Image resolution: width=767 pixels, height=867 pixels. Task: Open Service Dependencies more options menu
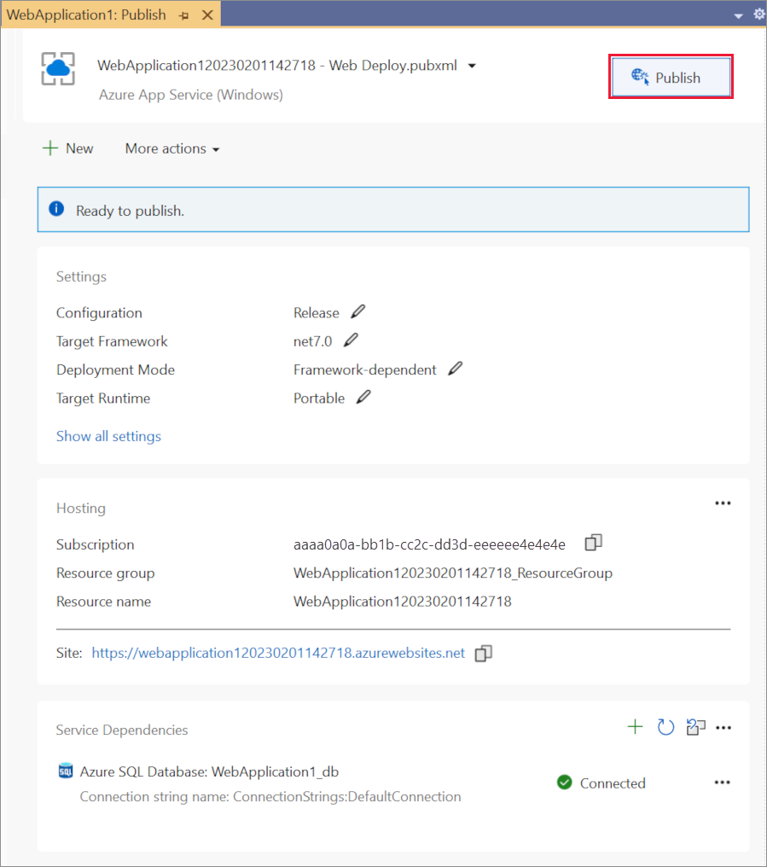724,728
